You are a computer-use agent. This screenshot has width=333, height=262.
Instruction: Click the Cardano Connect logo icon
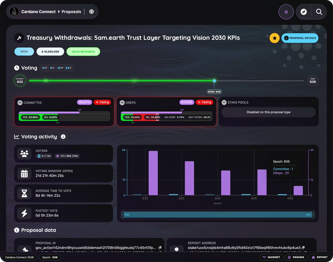click(14, 12)
